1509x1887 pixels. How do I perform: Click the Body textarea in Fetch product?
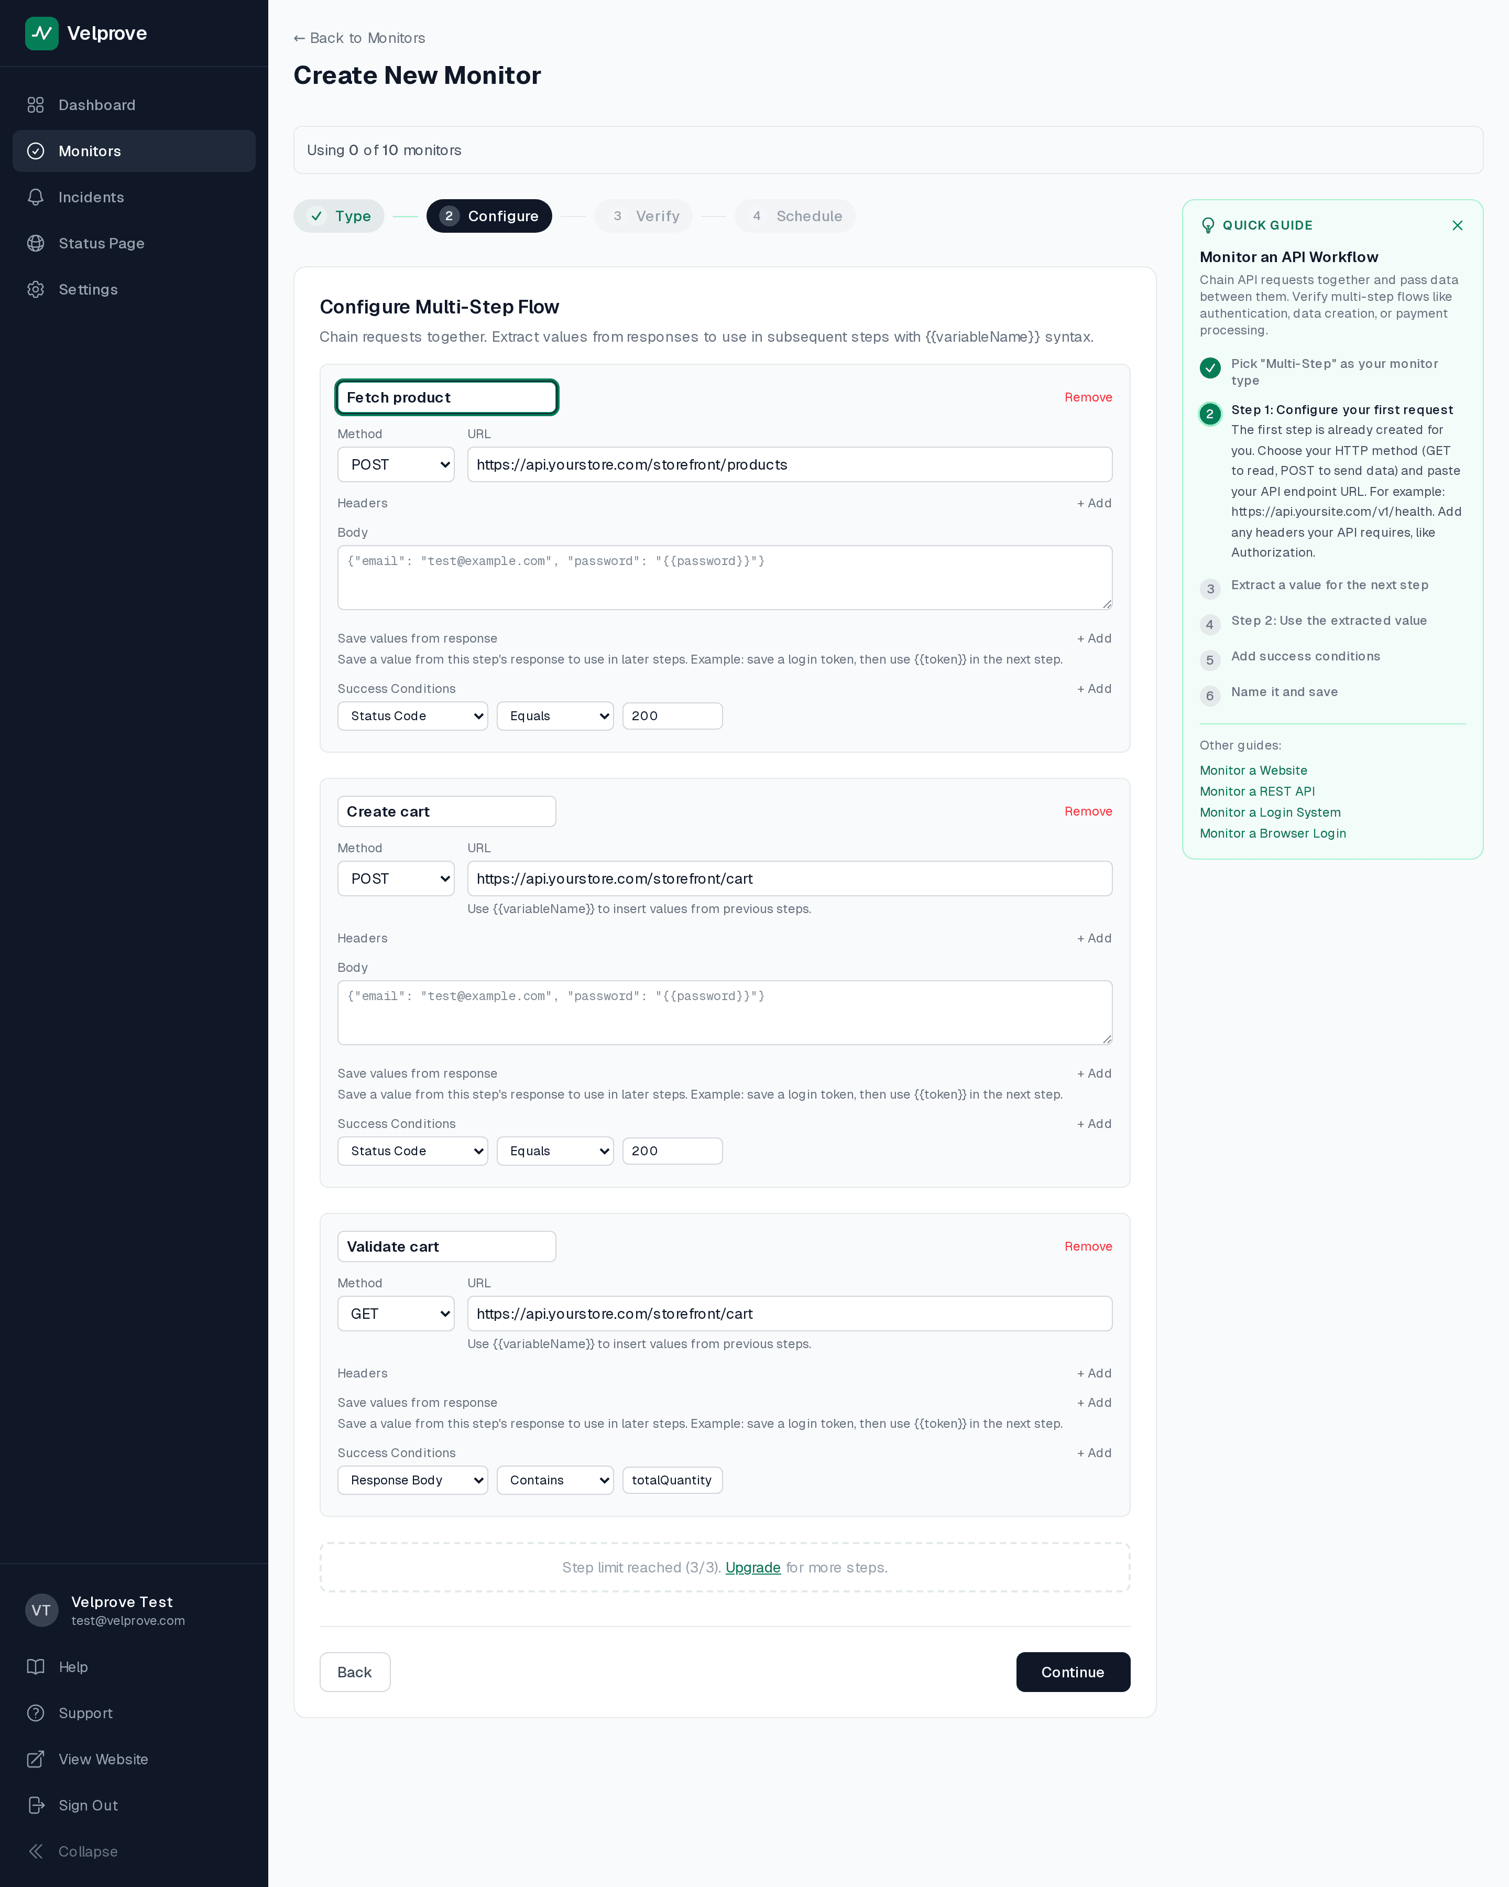click(725, 578)
